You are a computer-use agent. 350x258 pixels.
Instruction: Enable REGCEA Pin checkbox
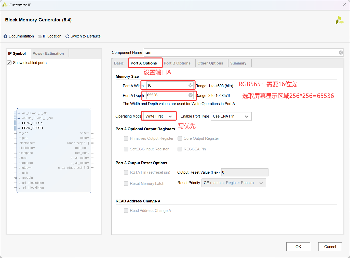point(180,149)
